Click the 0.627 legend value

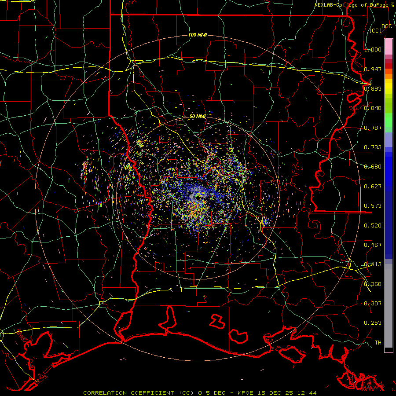[x=373, y=187]
